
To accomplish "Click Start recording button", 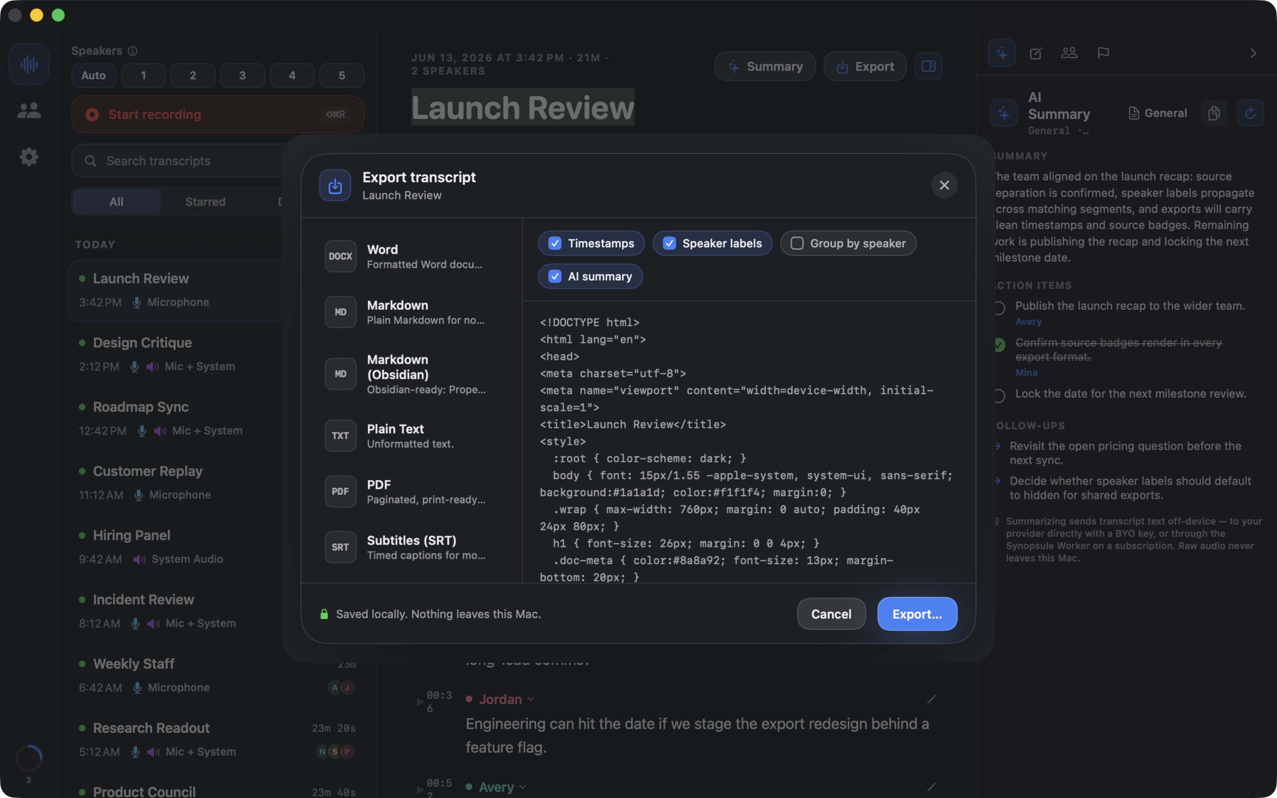I will (x=217, y=114).
